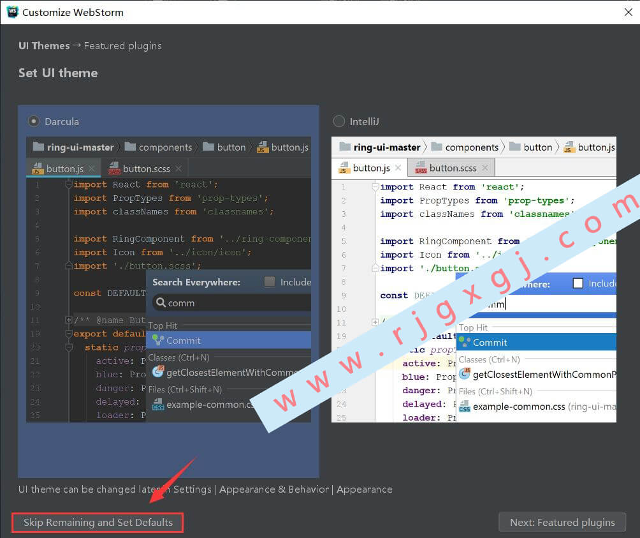Screen dimensions: 640x538
Task: Select the Darcula theme radio button
Action: click(34, 121)
